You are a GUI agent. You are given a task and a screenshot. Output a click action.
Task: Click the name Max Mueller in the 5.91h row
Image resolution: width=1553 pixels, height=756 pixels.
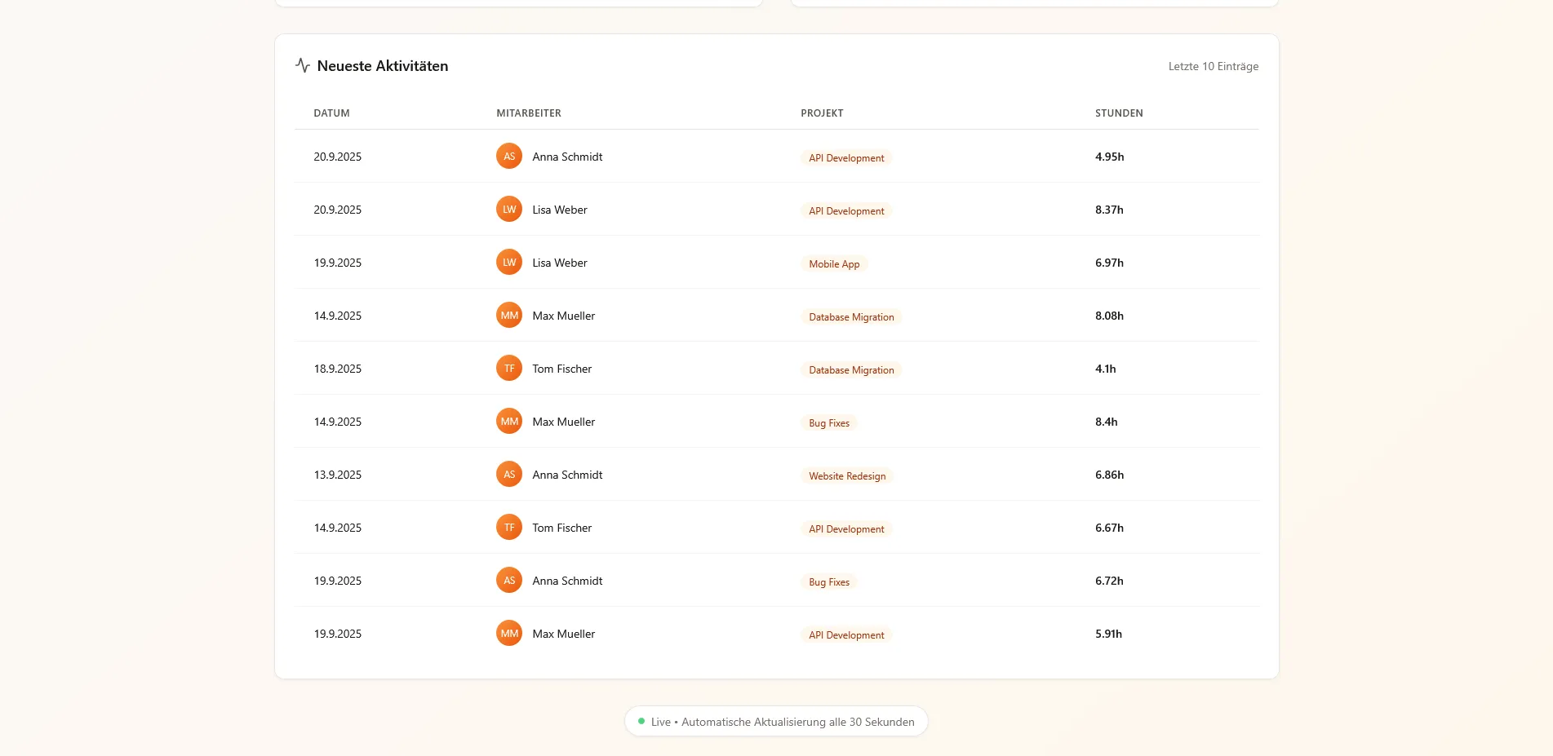(x=563, y=634)
